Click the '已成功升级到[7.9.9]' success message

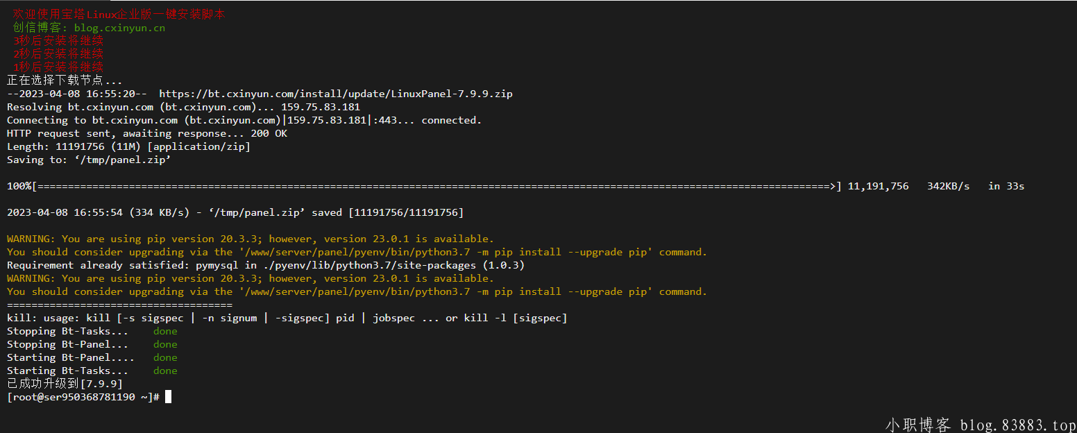[x=65, y=384]
